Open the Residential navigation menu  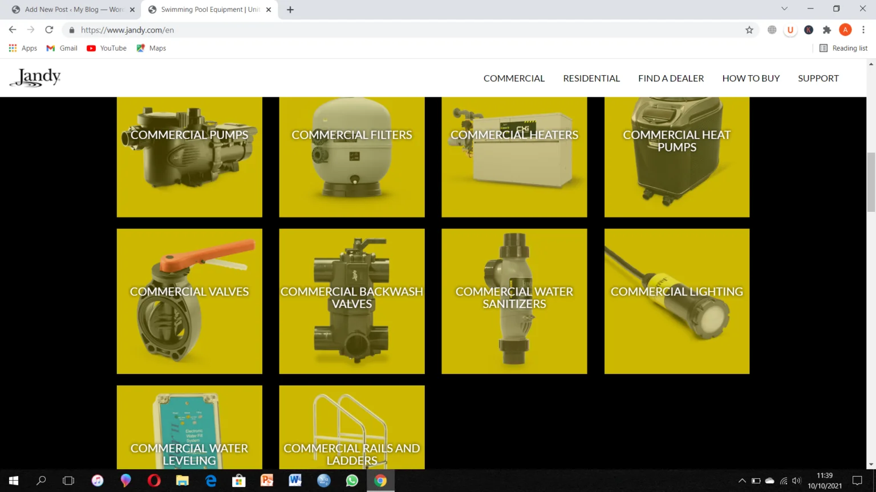[x=591, y=78]
